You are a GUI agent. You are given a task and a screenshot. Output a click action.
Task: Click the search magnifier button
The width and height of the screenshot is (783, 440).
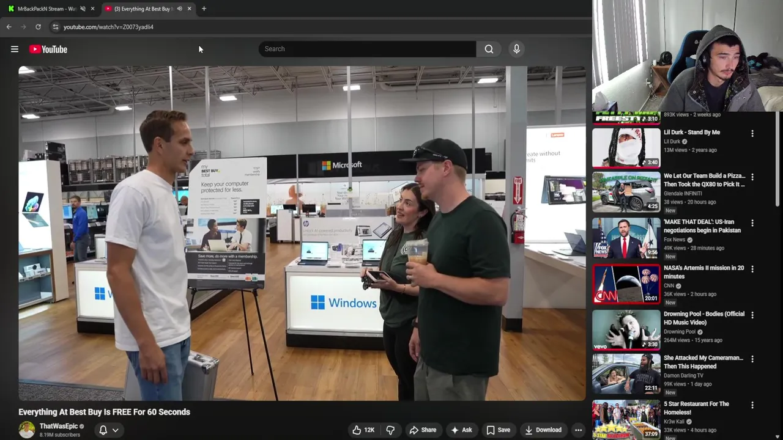[489, 49]
